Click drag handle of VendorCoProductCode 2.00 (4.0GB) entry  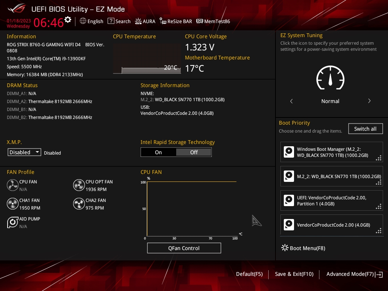(x=379, y=231)
